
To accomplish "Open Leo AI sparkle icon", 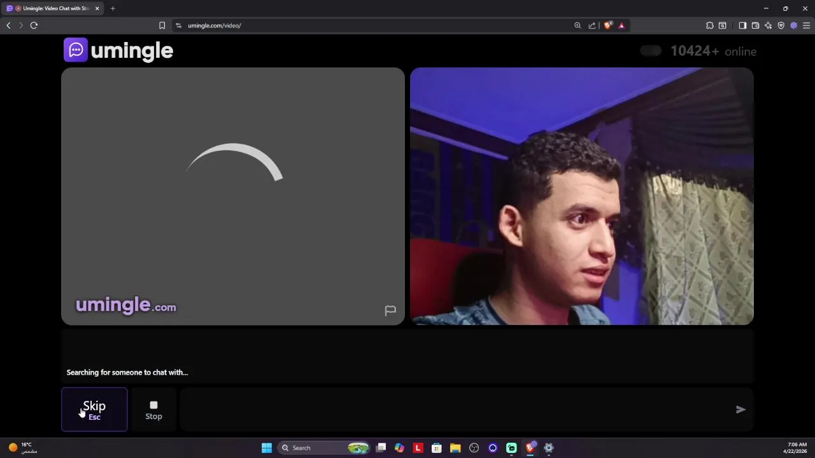I will click(x=768, y=25).
